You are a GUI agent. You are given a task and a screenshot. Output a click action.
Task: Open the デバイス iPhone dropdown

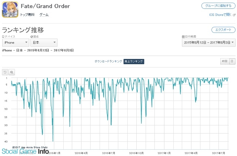tap(16, 43)
